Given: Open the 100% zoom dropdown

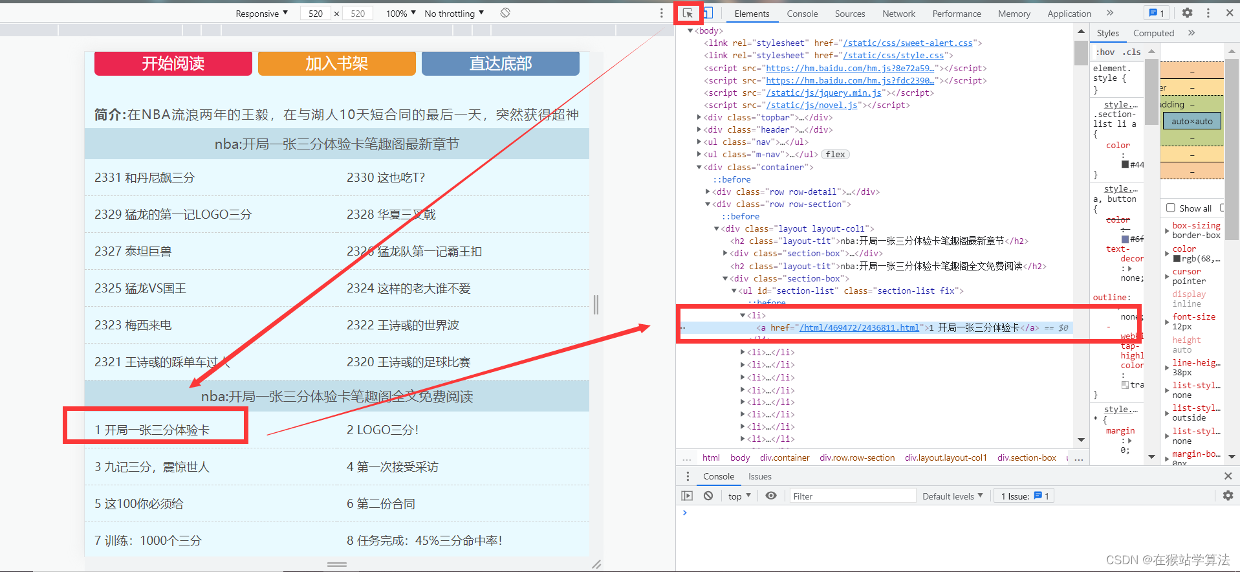Looking at the screenshot, I should coord(400,14).
